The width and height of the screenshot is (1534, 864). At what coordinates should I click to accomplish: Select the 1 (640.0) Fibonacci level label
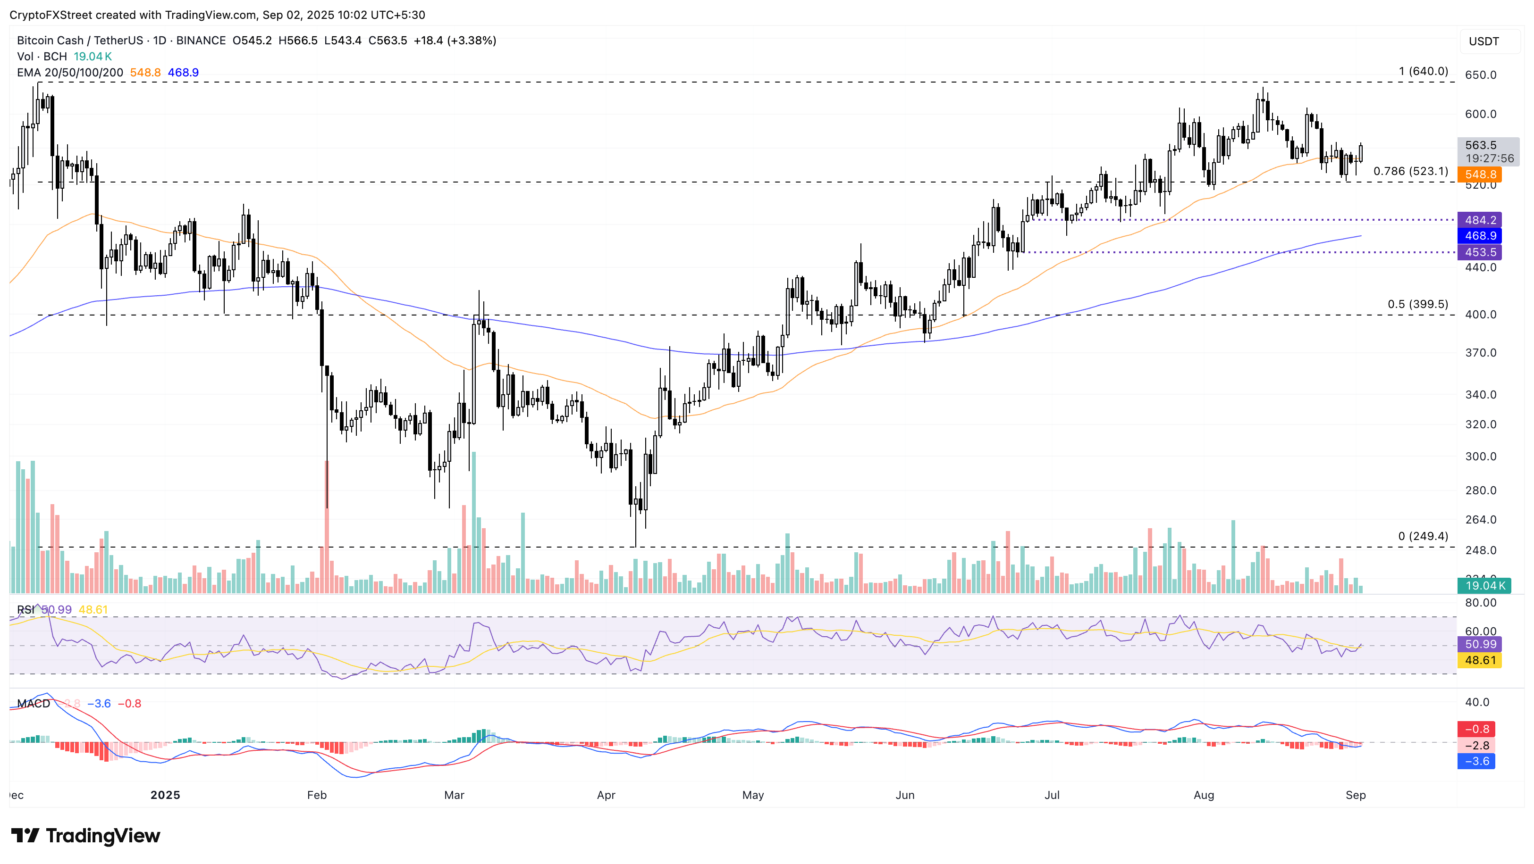1423,71
